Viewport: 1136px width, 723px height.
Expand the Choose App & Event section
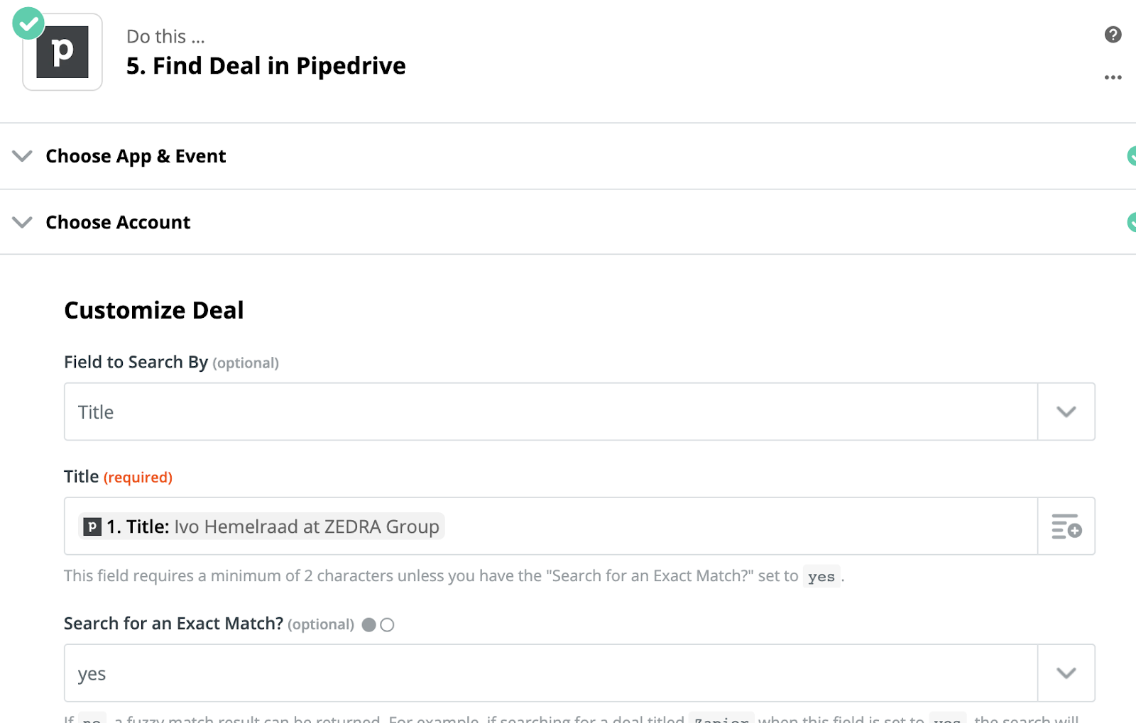[x=23, y=156]
